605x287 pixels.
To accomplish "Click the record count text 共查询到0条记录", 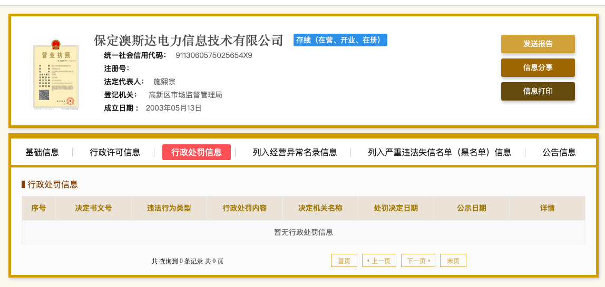I will [x=177, y=261].
